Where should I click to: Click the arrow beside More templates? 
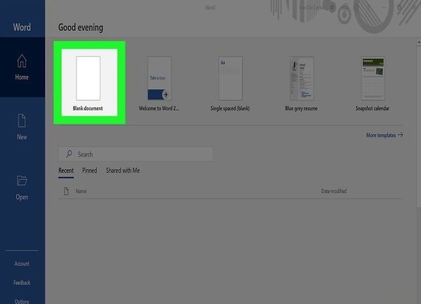click(401, 135)
